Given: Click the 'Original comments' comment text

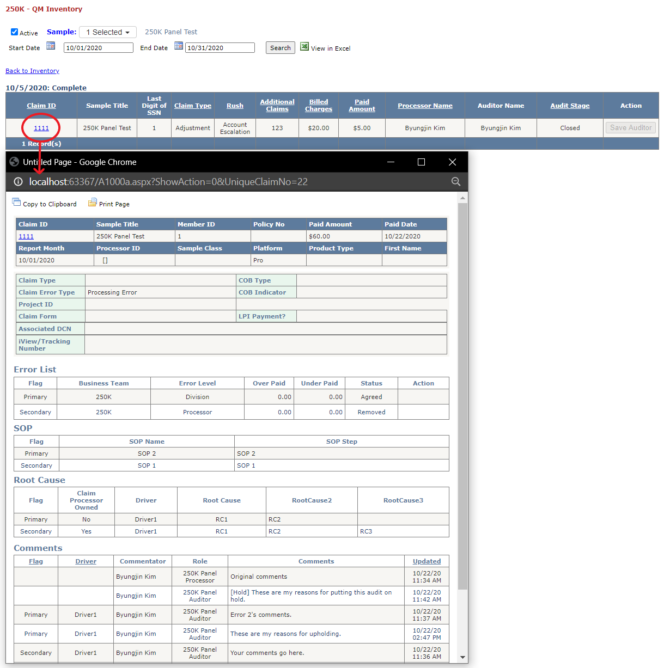Looking at the screenshot, I should (259, 577).
